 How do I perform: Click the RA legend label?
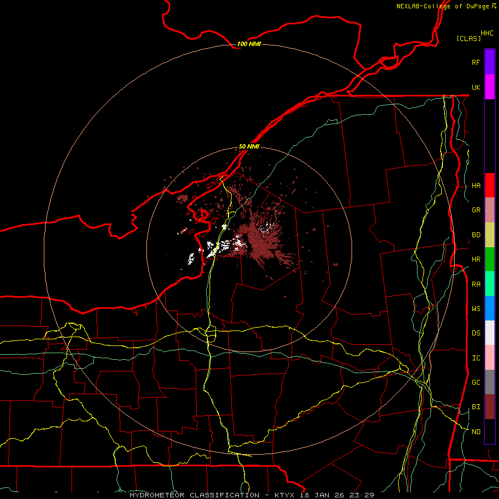pos(476,284)
